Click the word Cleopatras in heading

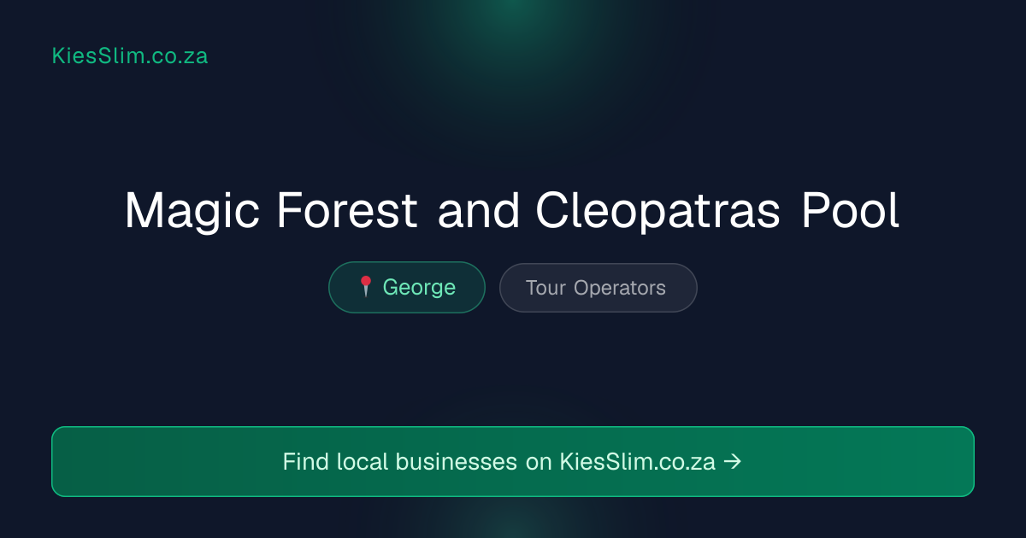(658, 212)
